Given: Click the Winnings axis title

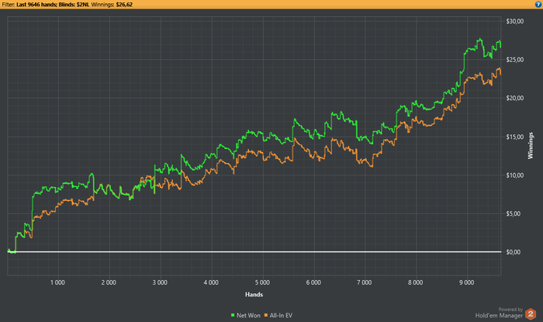Looking at the screenshot, I should tap(530, 146).
